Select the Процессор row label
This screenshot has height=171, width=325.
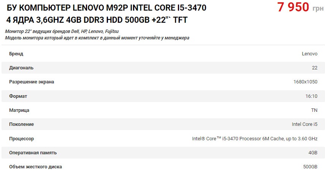point(21,139)
